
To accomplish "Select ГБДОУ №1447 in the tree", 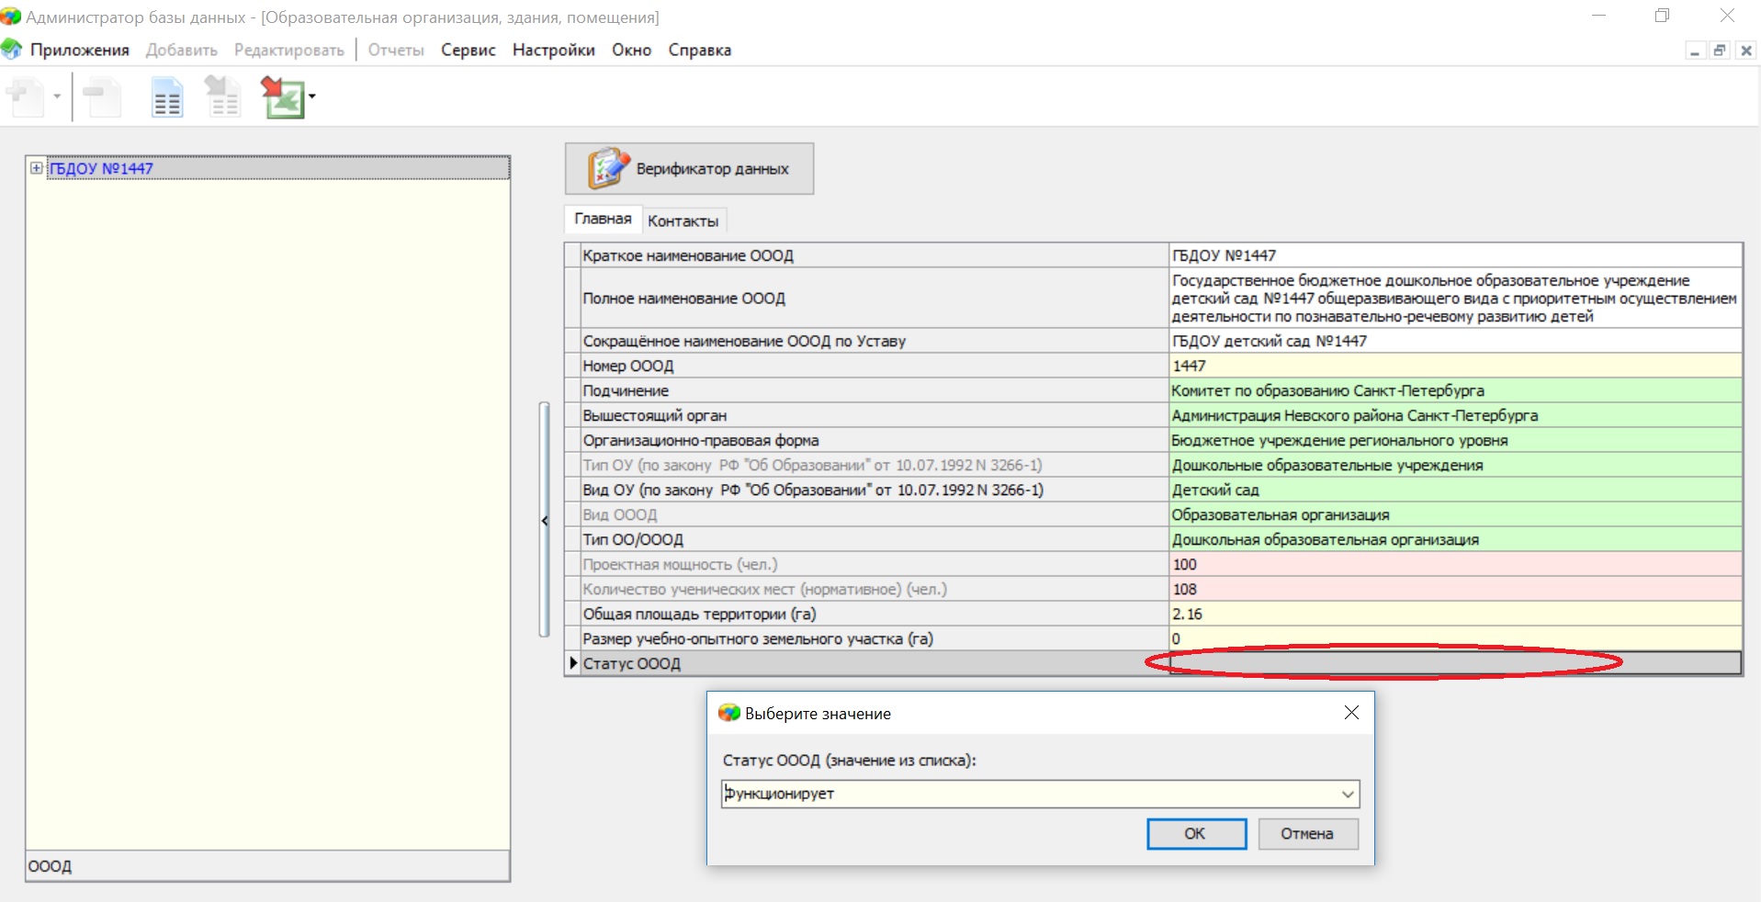I will click(101, 168).
